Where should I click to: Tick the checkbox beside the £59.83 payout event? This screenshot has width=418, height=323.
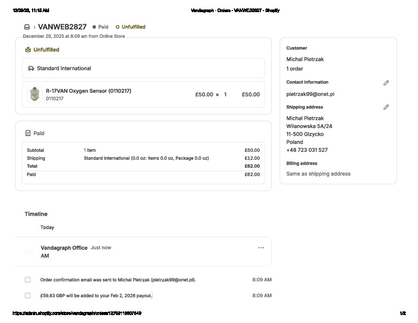coord(28,296)
